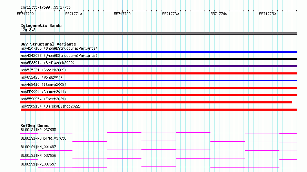Click the red bar for nsv5590954
The width and height of the screenshot is (307, 172).
(x=156, y=102)
